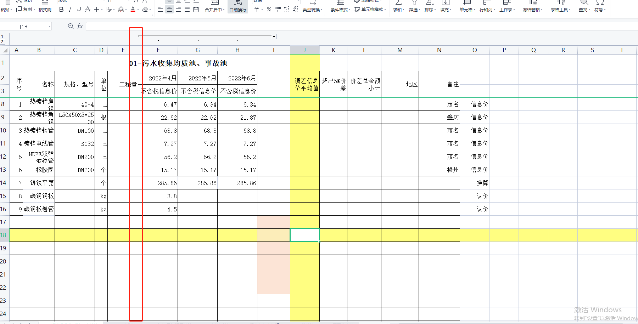Click the zoom magnifier beside fx

pyautogui.click(x=71, y=26)
